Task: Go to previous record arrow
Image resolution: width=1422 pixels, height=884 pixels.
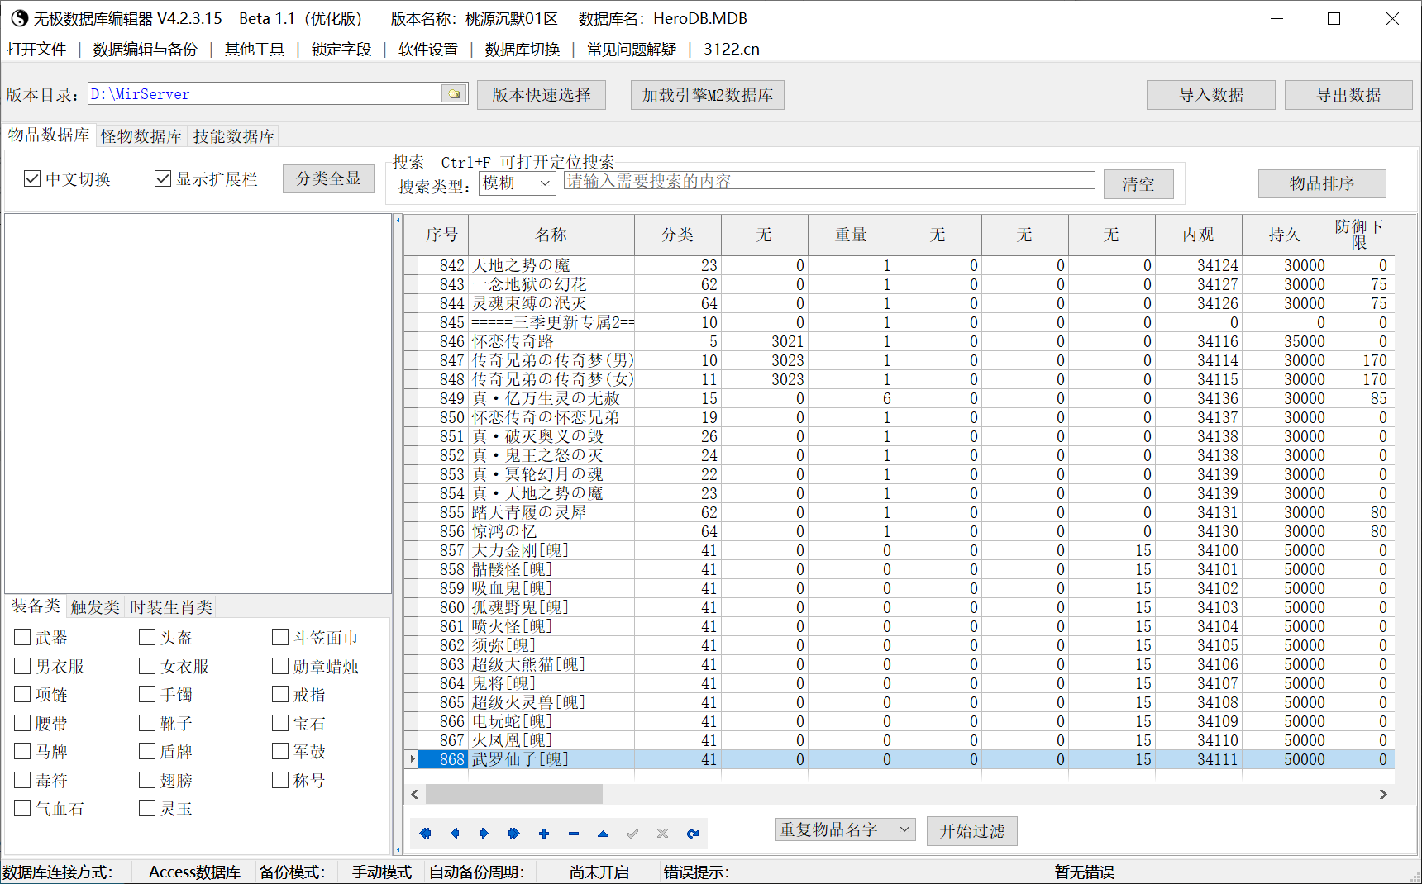Action: pyautogui.click(x=455, y=834)
